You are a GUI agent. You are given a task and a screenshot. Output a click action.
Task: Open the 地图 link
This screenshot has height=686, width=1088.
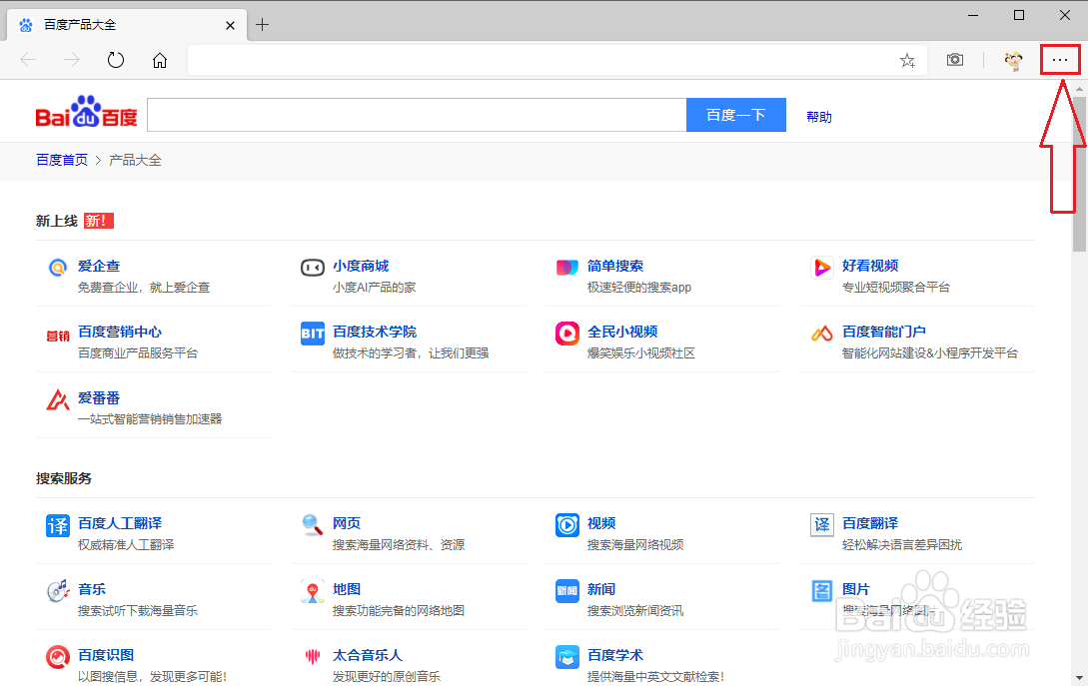[x=347, y=589]
